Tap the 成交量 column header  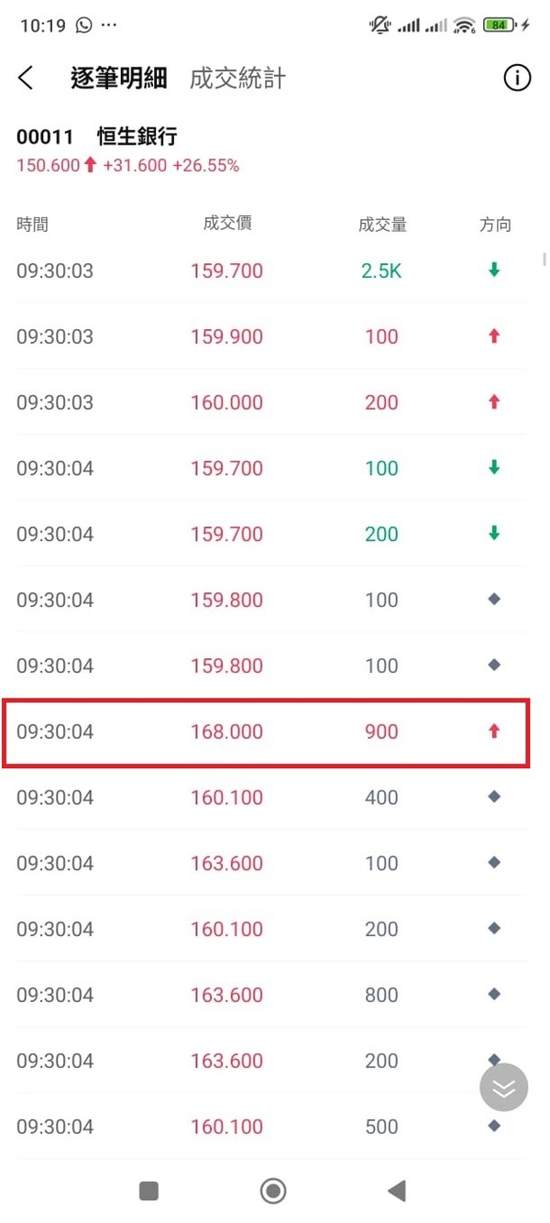pos(382,225)
